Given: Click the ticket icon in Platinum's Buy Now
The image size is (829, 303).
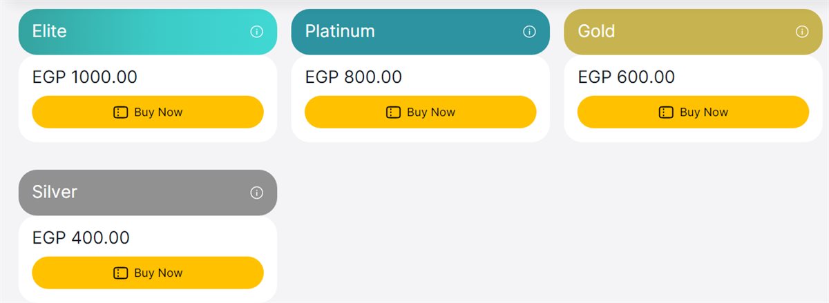Looking at the screenshot, I should click(394, 113).
